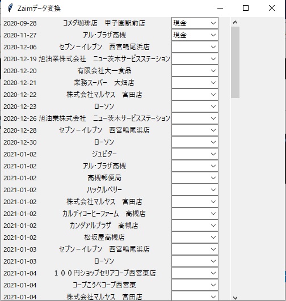Click the date 2020-12-22
Screen dimensions: 286x301
coord(20,95)
